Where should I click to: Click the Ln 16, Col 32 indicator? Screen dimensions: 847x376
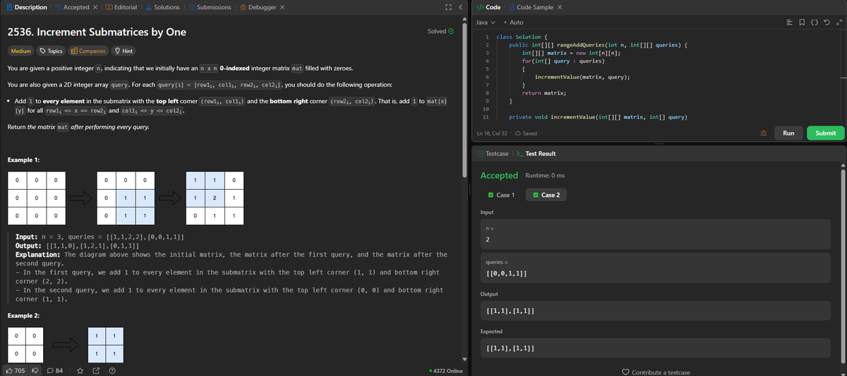click(x=493, y=133)
